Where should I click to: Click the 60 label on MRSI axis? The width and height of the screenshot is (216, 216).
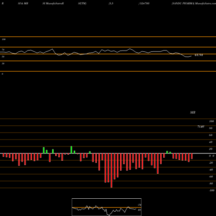[x=211, y=135]
